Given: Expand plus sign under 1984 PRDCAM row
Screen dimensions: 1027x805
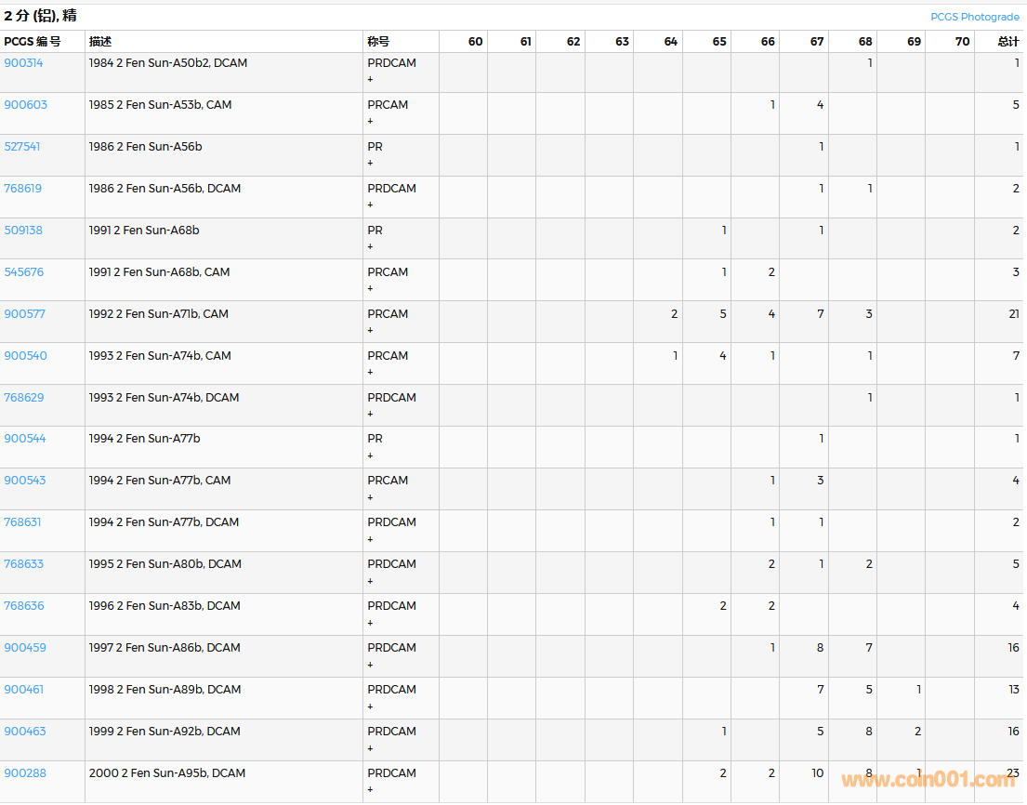Looking at the screenshot, I should [x=370, y=80].
